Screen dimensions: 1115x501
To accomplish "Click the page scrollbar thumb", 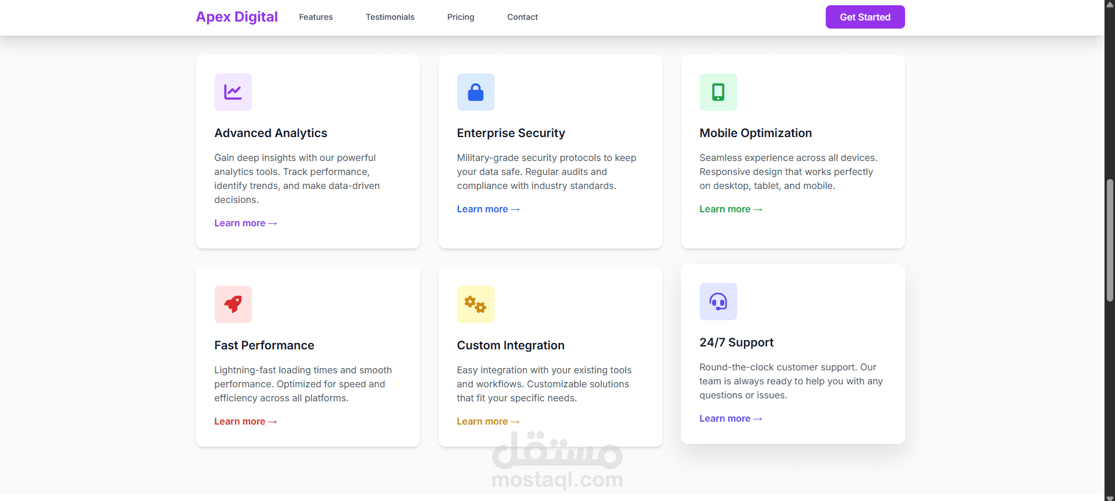I will (x=1110, y=240).
